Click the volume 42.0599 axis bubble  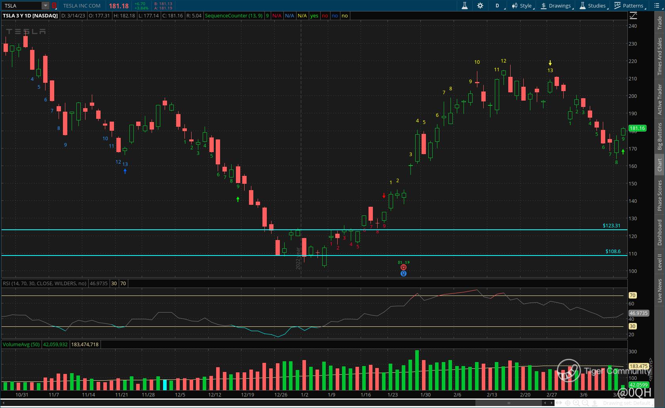tap(638, 385)
